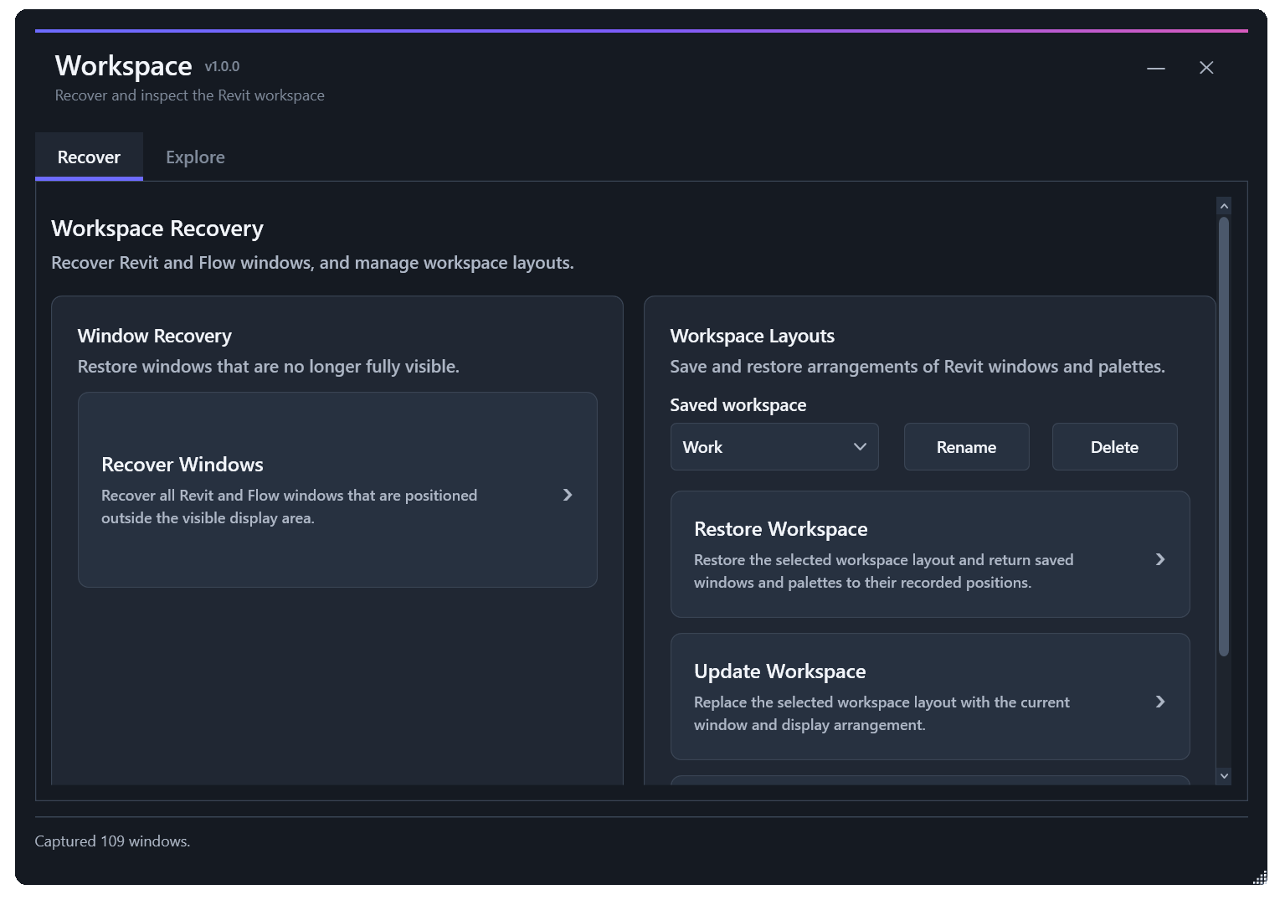This screenshot has height=900, width=1285.
Task: Click the scrollbar down arrow
Action: tap(1224, 776)
